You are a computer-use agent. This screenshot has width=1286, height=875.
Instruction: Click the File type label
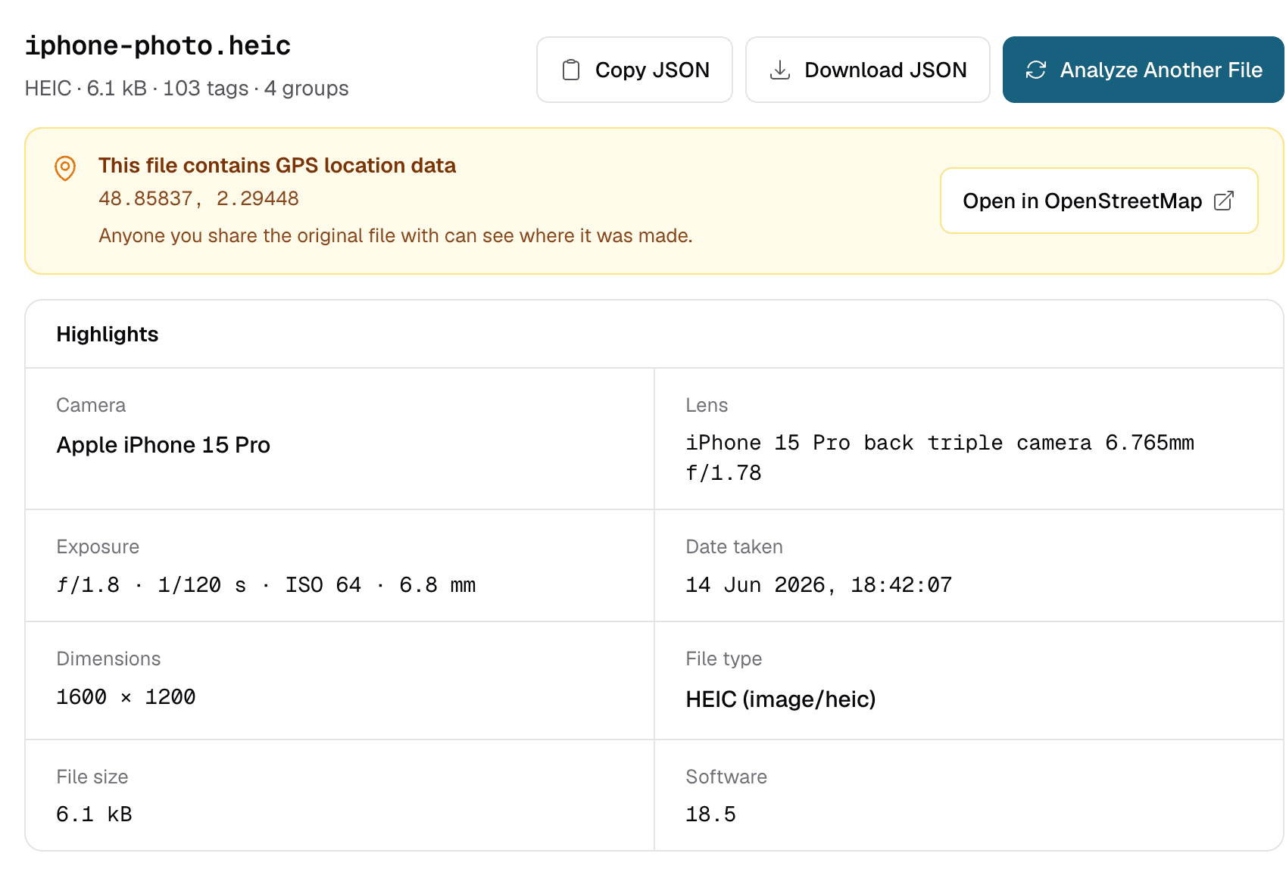[x=723, y=659]
